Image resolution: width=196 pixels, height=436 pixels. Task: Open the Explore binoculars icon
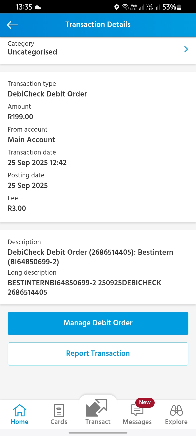[x=176, y=410]
